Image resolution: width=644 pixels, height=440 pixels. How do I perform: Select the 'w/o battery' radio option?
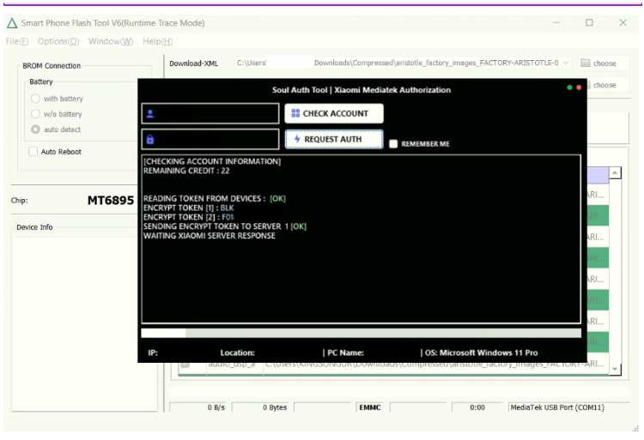pos(36,114)
